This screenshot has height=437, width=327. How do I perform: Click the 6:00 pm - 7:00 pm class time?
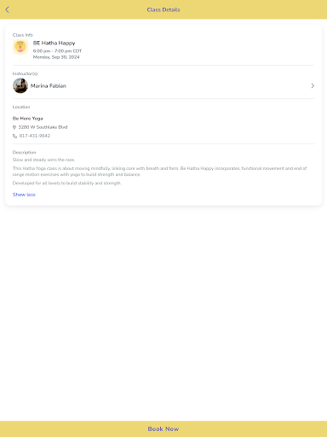tap(57, 51)
